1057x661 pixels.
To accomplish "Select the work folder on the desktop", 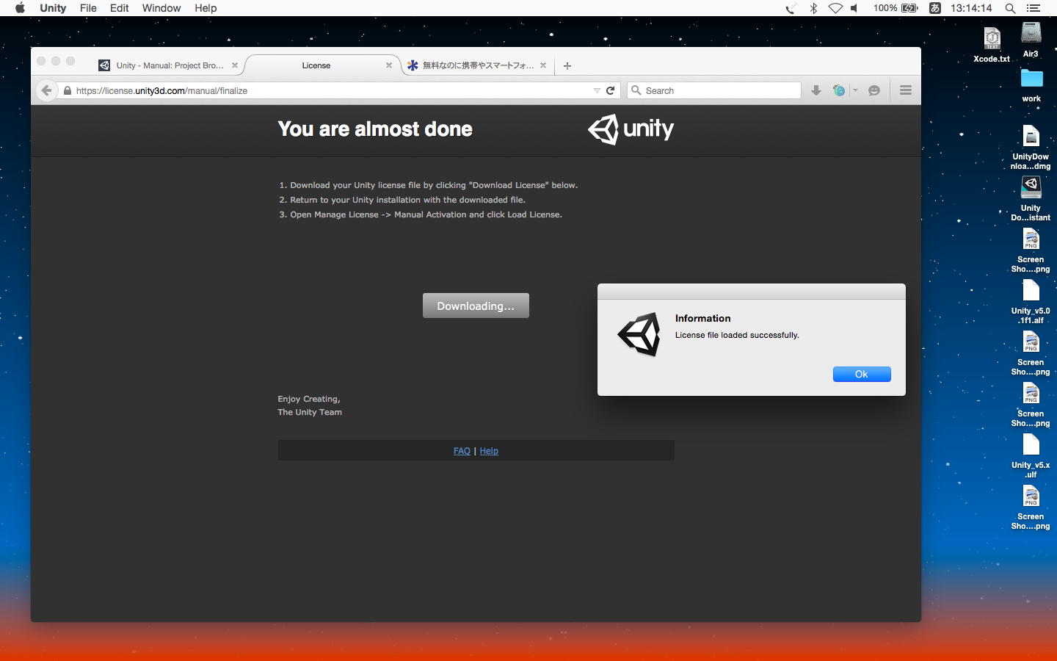I will coord(1031,85).
